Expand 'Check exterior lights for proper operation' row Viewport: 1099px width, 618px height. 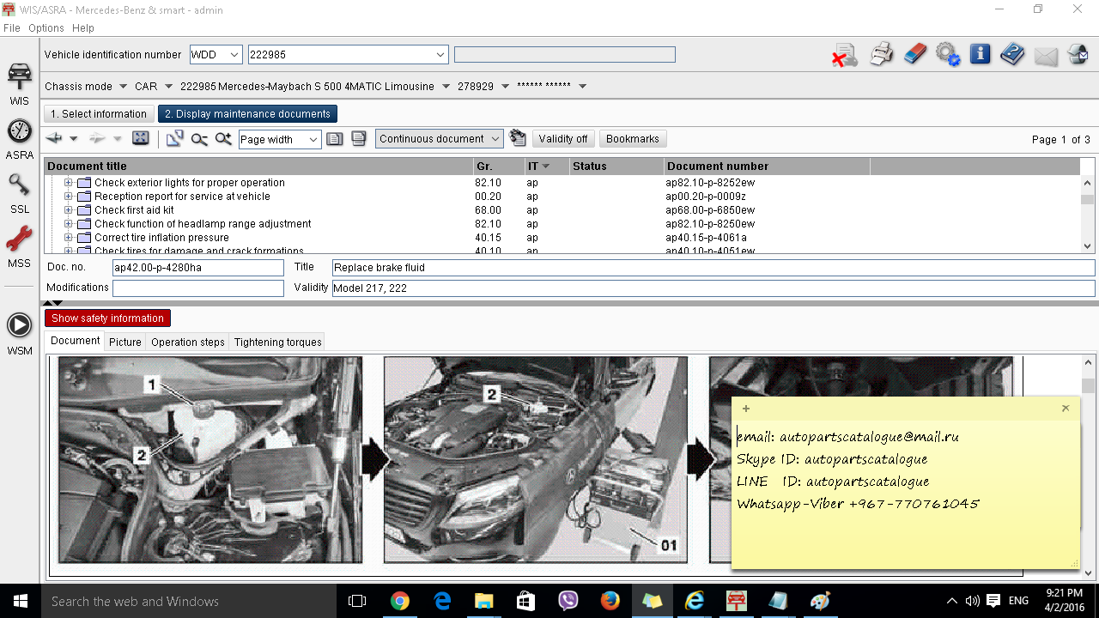[69, 183]
